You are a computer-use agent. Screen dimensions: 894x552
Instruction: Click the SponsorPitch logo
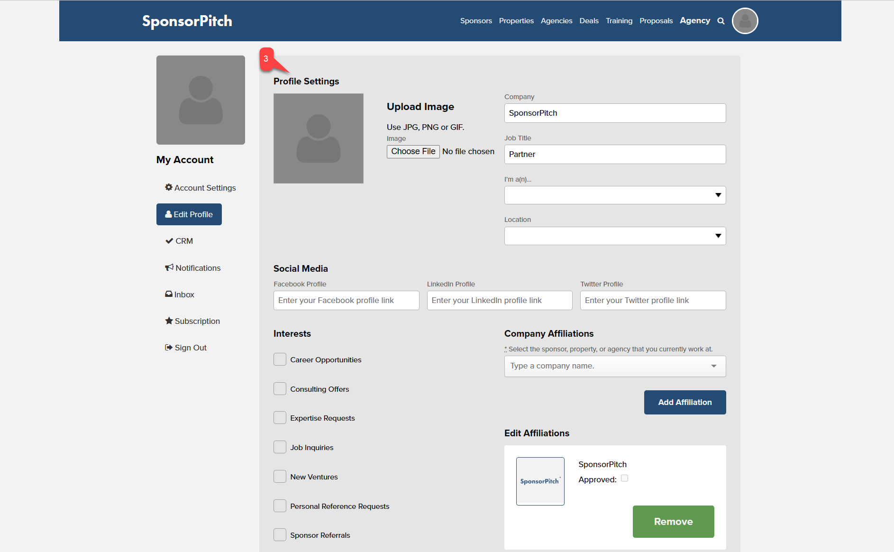click(x=187, y=21)
